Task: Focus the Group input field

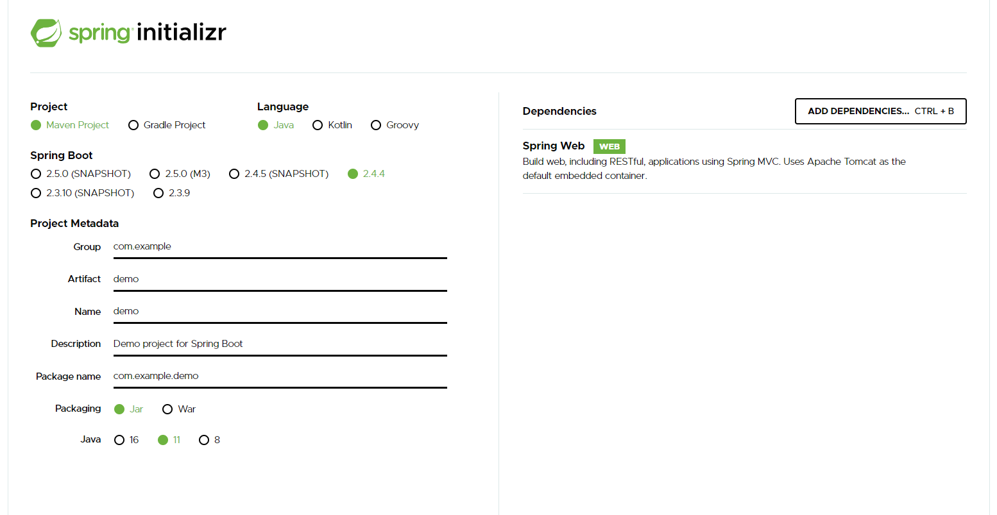Action: 280,247
